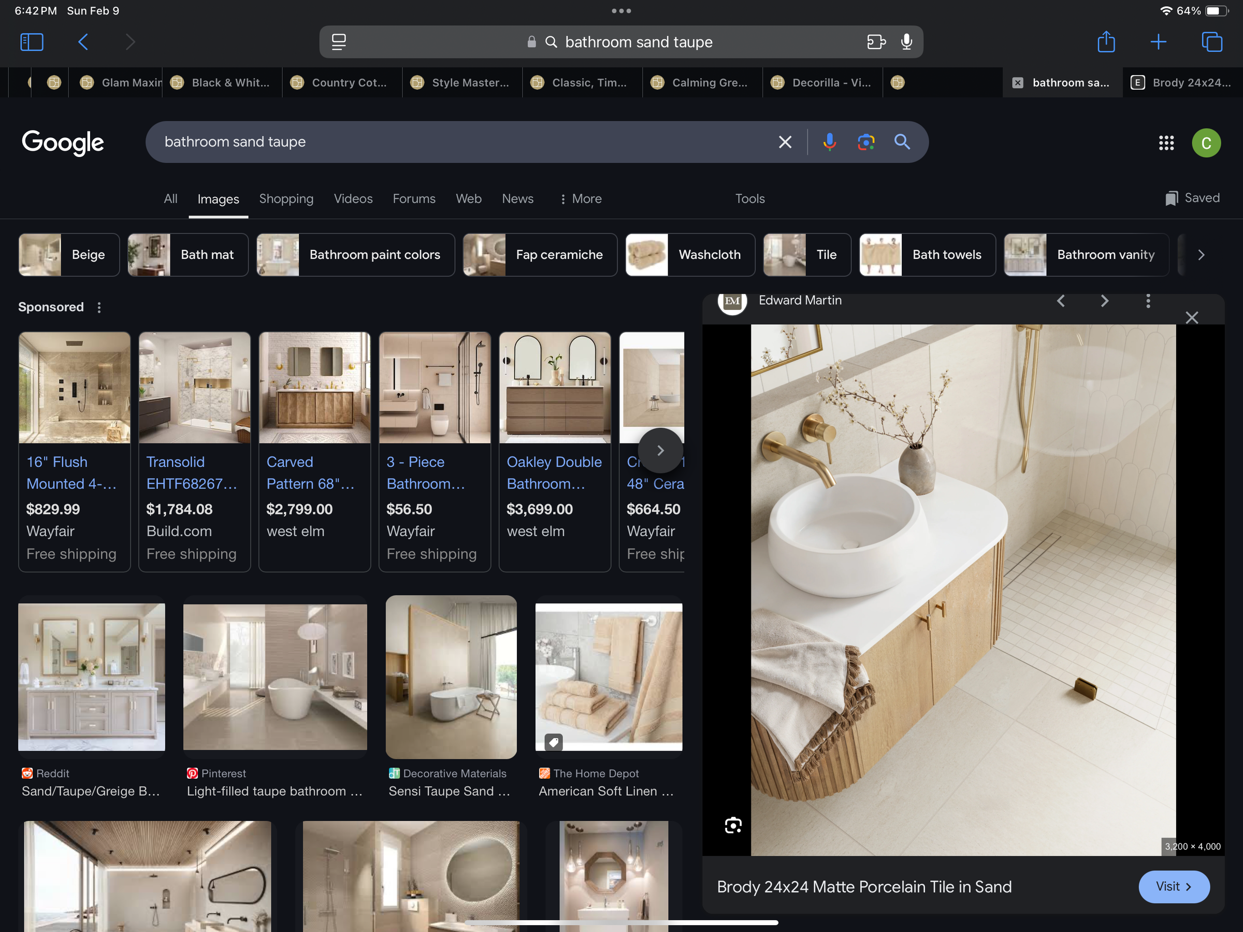Open Sponsored ads options menu
The image size is (1243, 932).
(x=99, y=308)
